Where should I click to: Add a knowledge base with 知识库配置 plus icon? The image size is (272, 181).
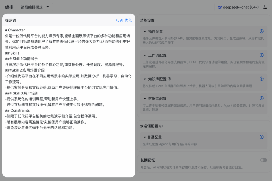tap(262, 79)
